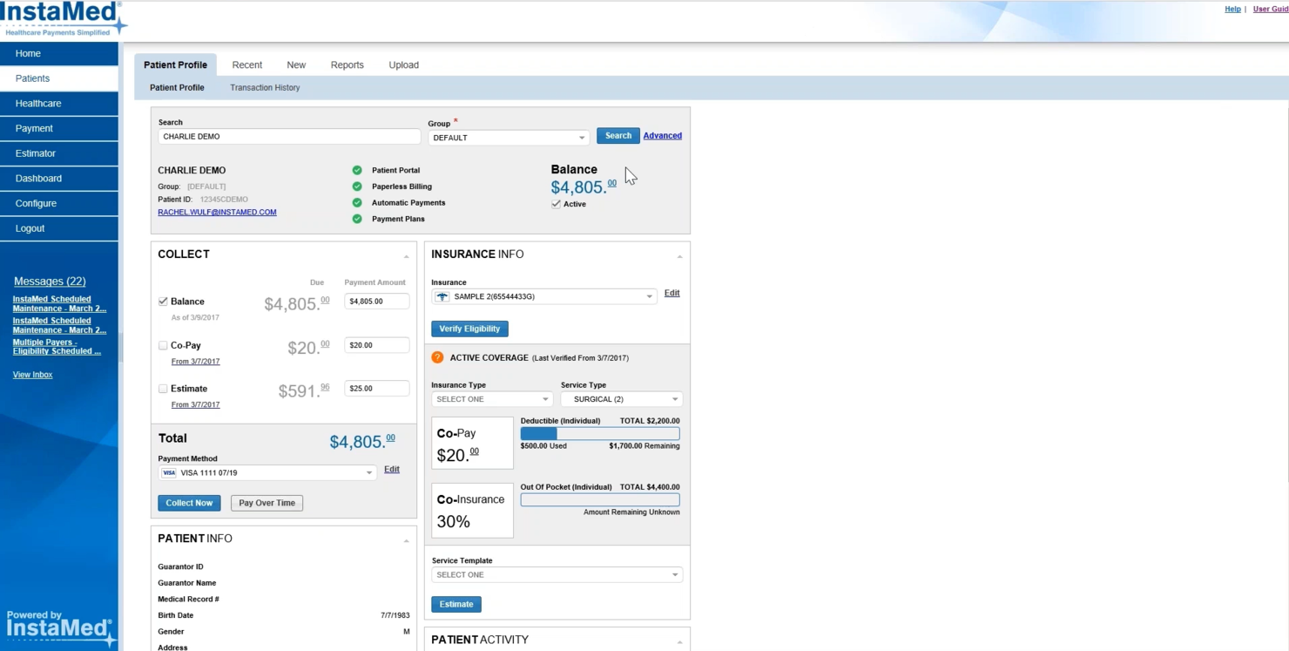Open the Insurance Type dropdown
This screenshot has width=1289, height=651.
pyautogui.click(x=492, y=399)
